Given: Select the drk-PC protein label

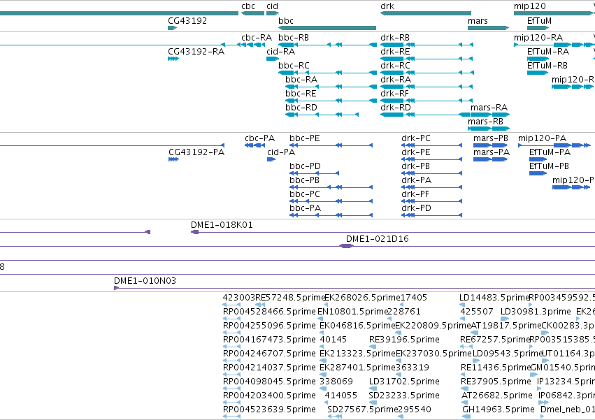Looking at the screenshot, I should pyautogui.click(x=416, y=138).
